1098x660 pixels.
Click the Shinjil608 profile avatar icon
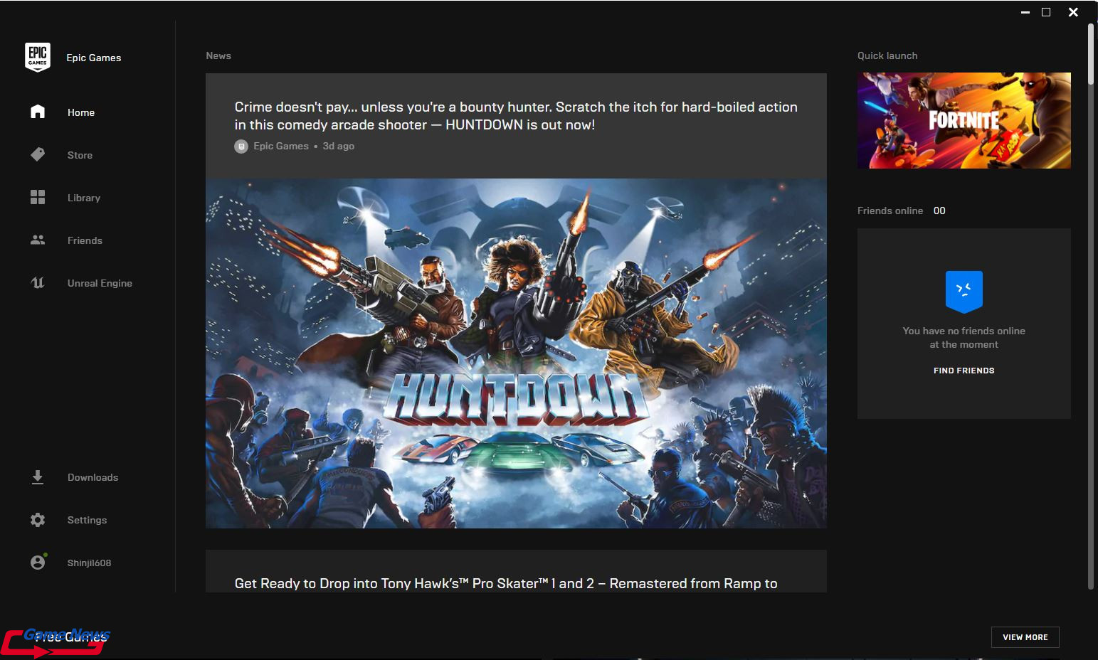pos(38,563)
